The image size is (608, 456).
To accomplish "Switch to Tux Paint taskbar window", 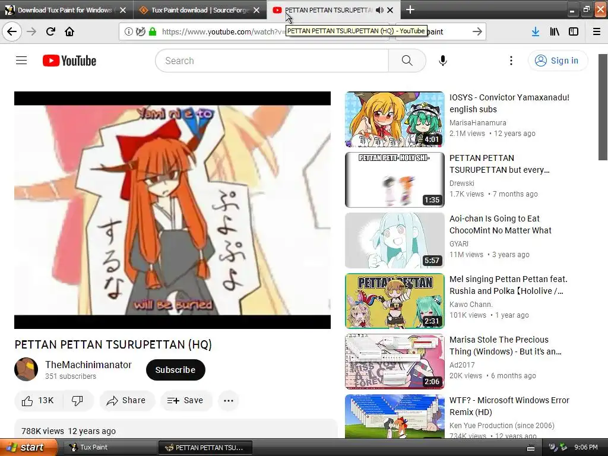I will (109, 447).
